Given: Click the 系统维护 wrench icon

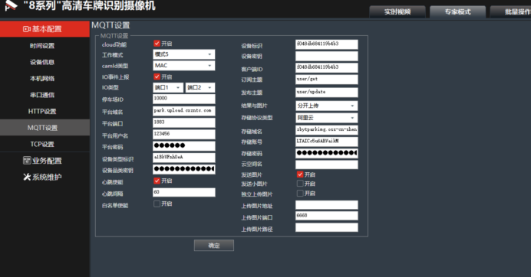Looking at the screenshot, I should 27,177.
